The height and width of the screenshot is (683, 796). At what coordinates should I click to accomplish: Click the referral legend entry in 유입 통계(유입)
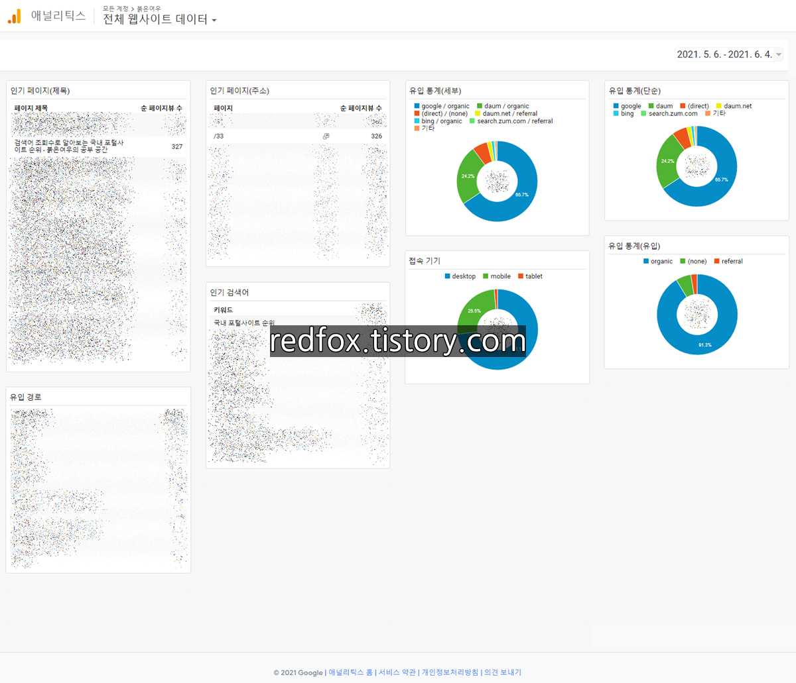tap(728, 261)
